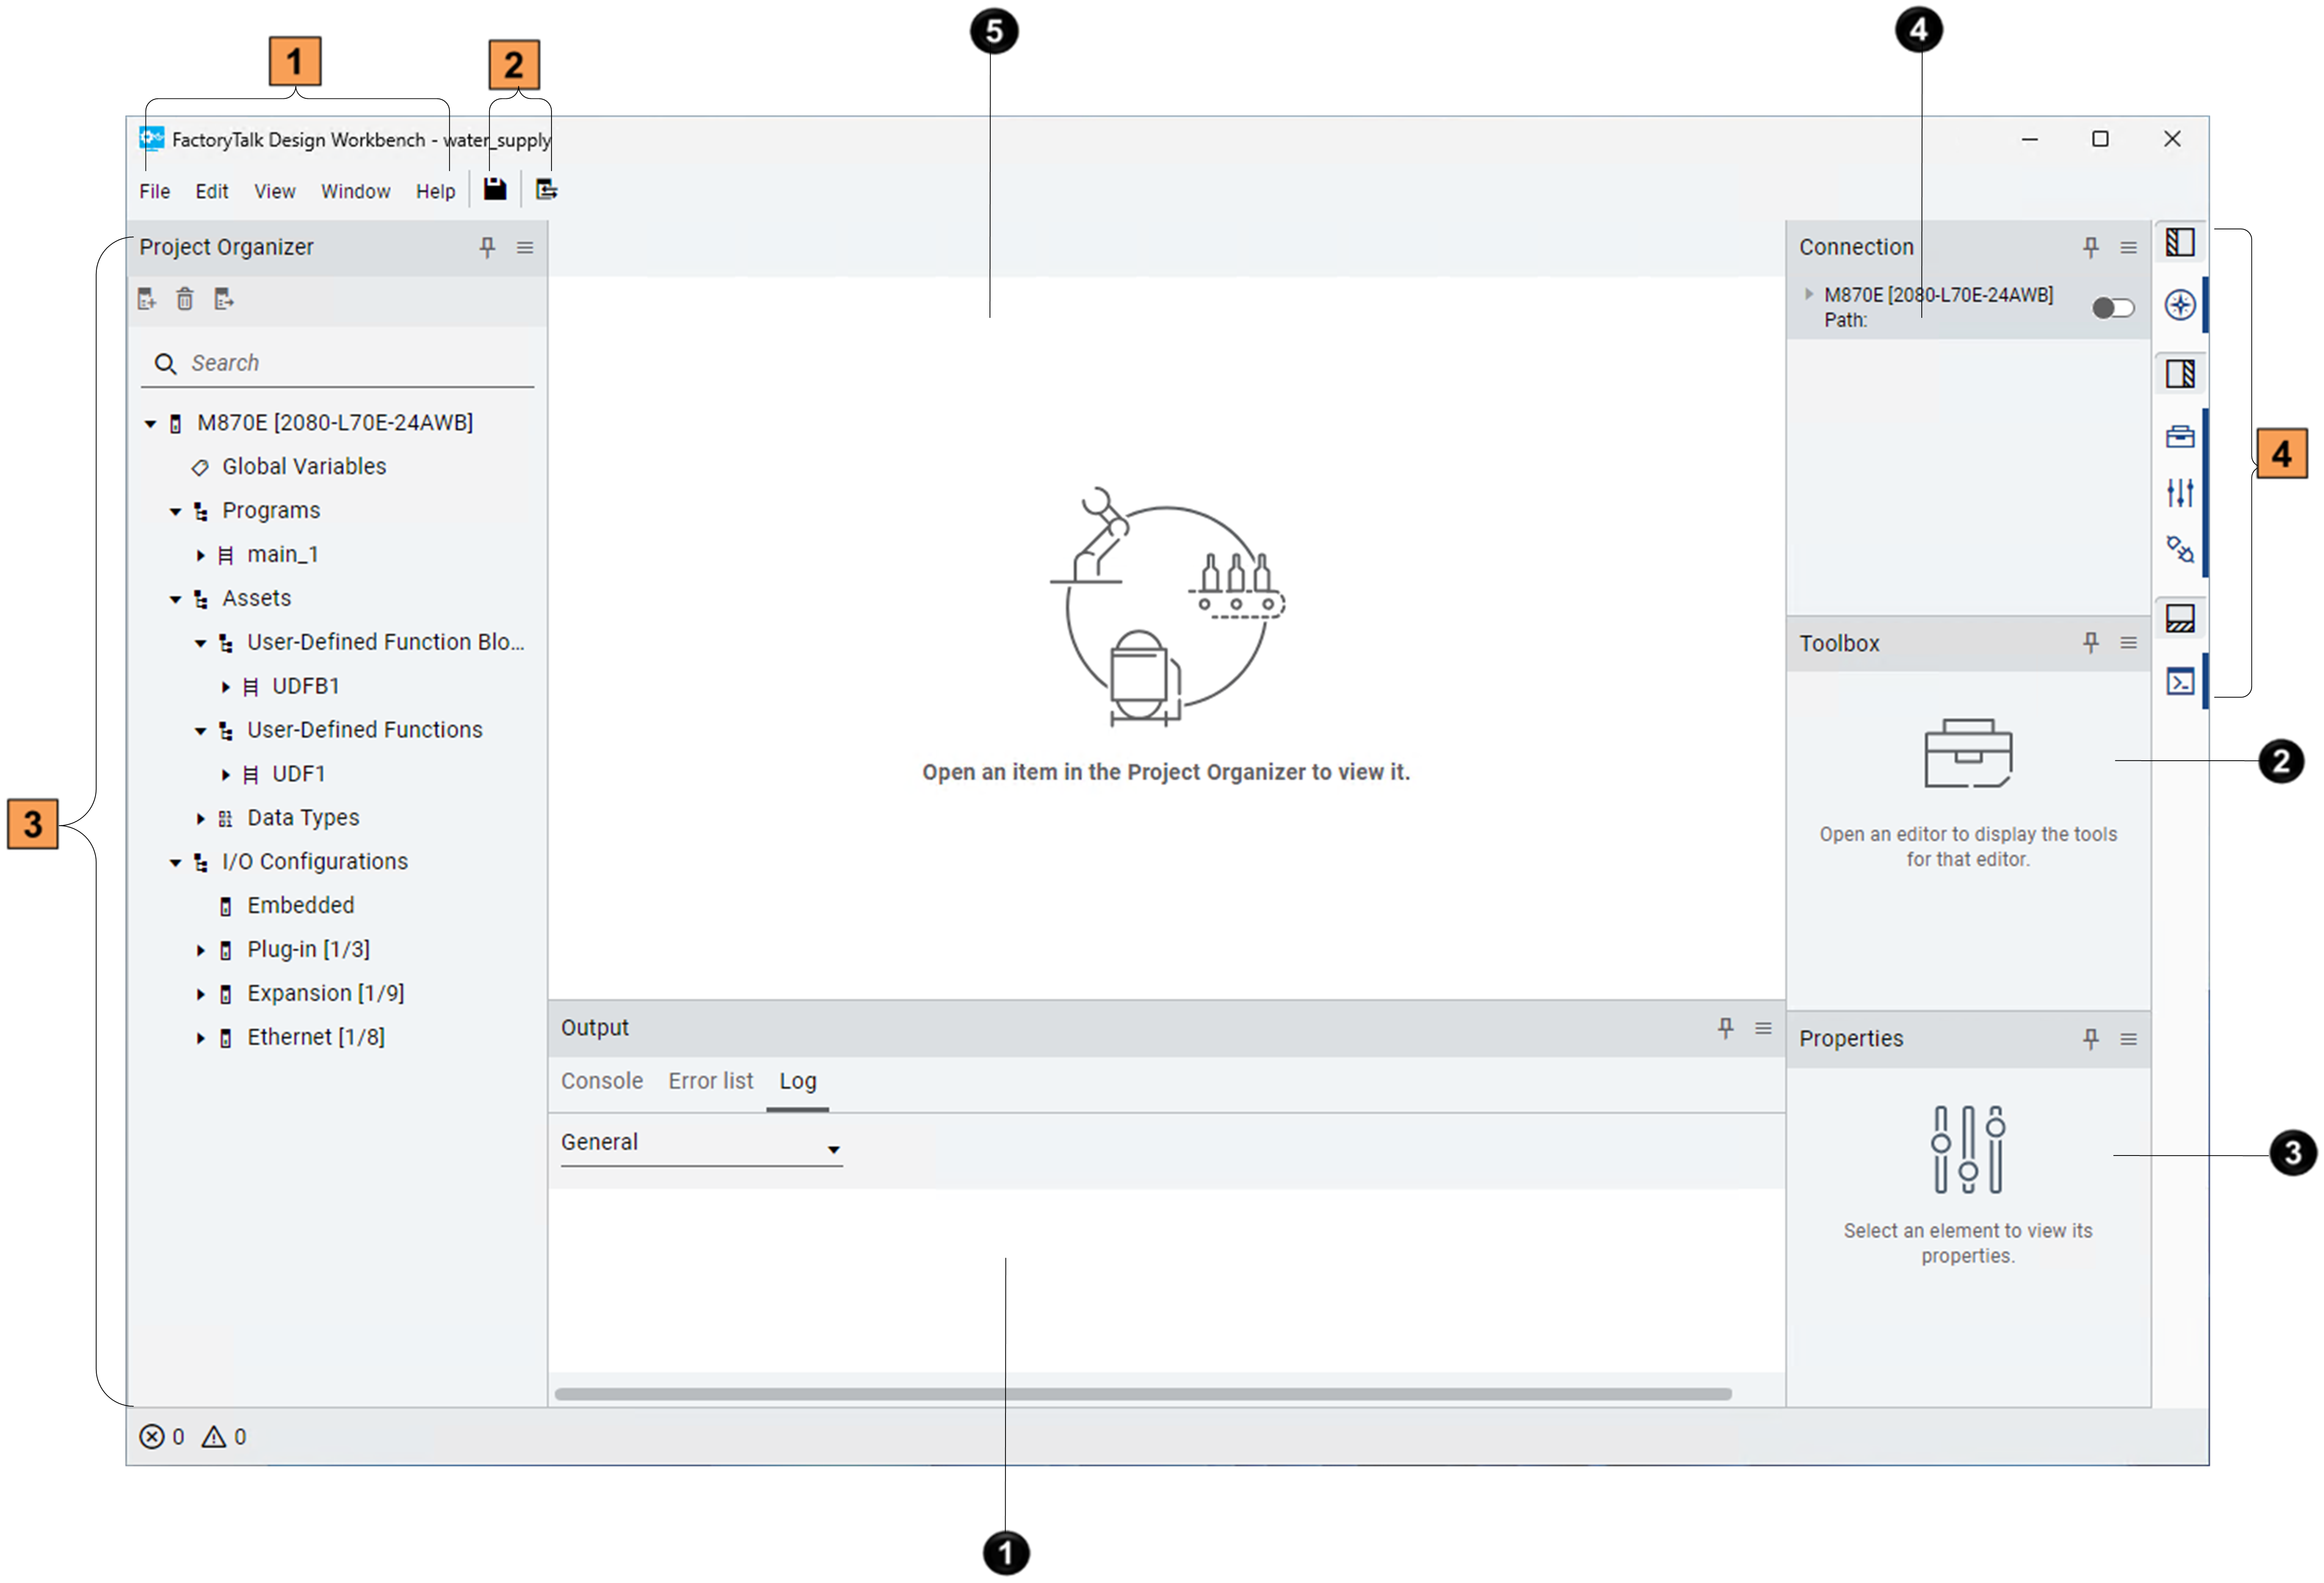2324x1583 pixels.
Task: Toggle the left panel layout icon
Action: 2180,242
